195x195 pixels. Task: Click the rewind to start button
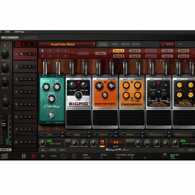coord(53,156)
